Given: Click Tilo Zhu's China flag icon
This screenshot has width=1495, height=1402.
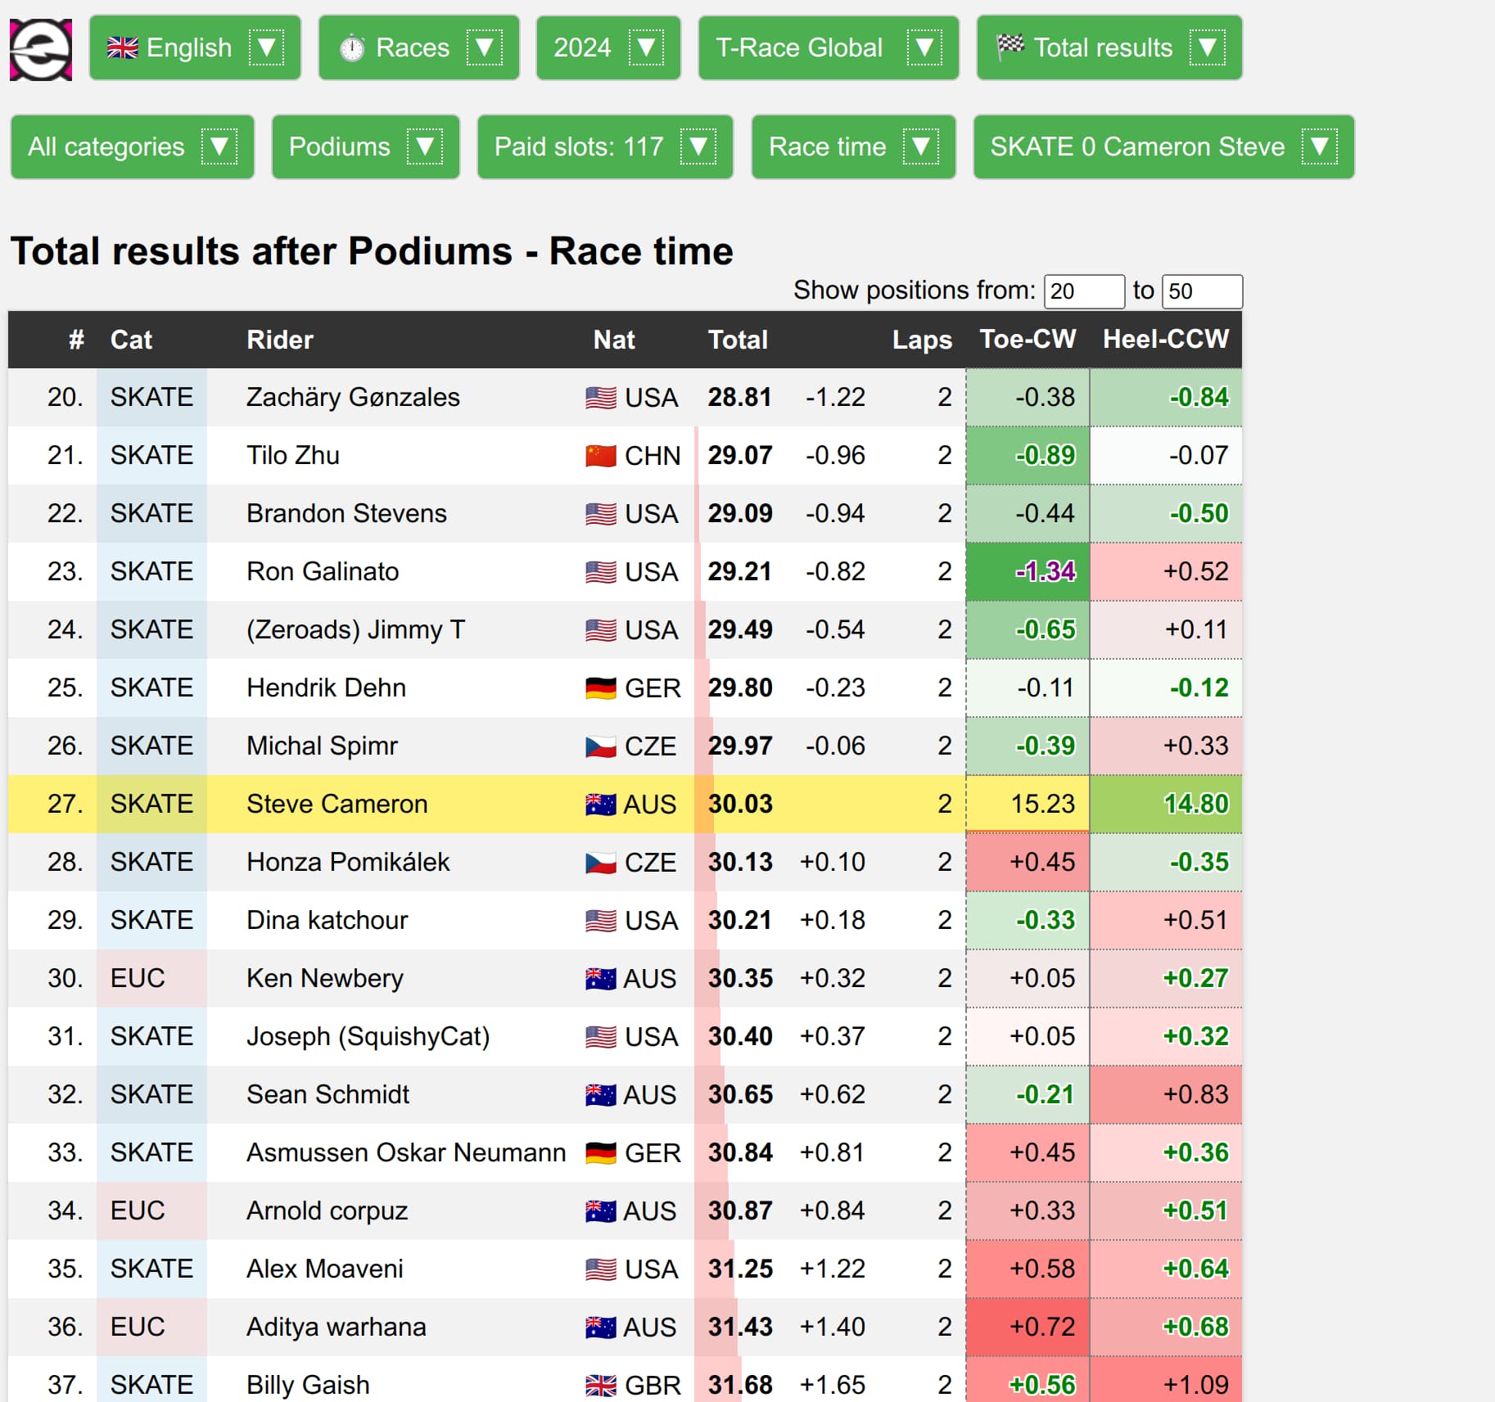Looking at the screenshot, I should pyautogui.click(x=600, y=456).
